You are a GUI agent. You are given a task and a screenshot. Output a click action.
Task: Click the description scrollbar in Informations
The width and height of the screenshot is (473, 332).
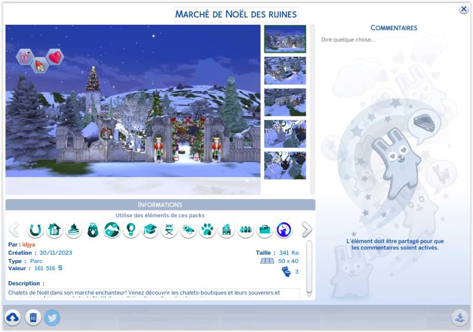pos(309,266)
